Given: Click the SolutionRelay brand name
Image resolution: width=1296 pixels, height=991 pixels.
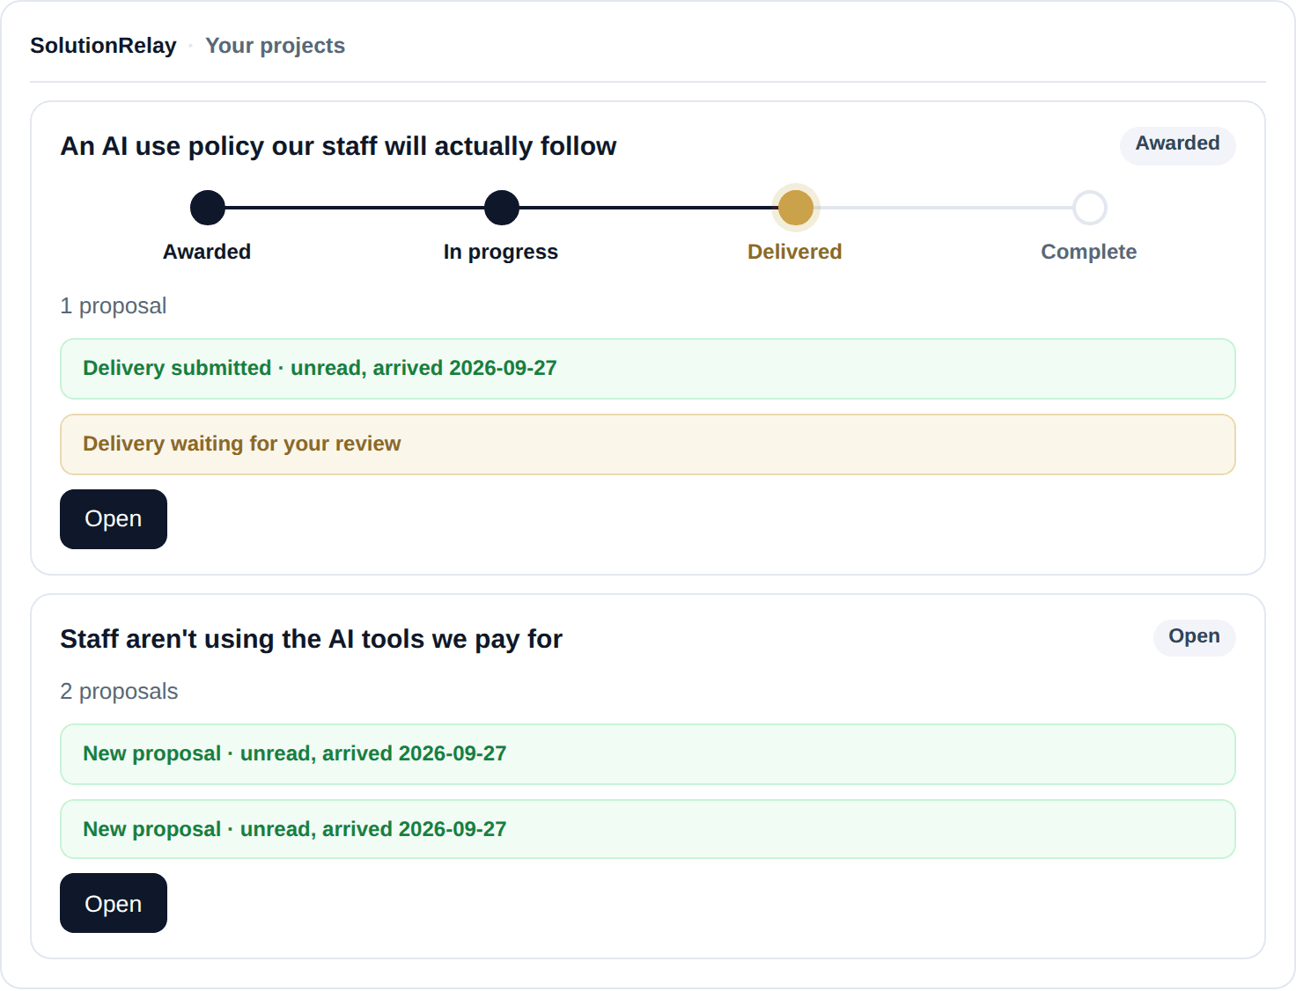Looking at the screenshot, I should click(x=103, y=46).
